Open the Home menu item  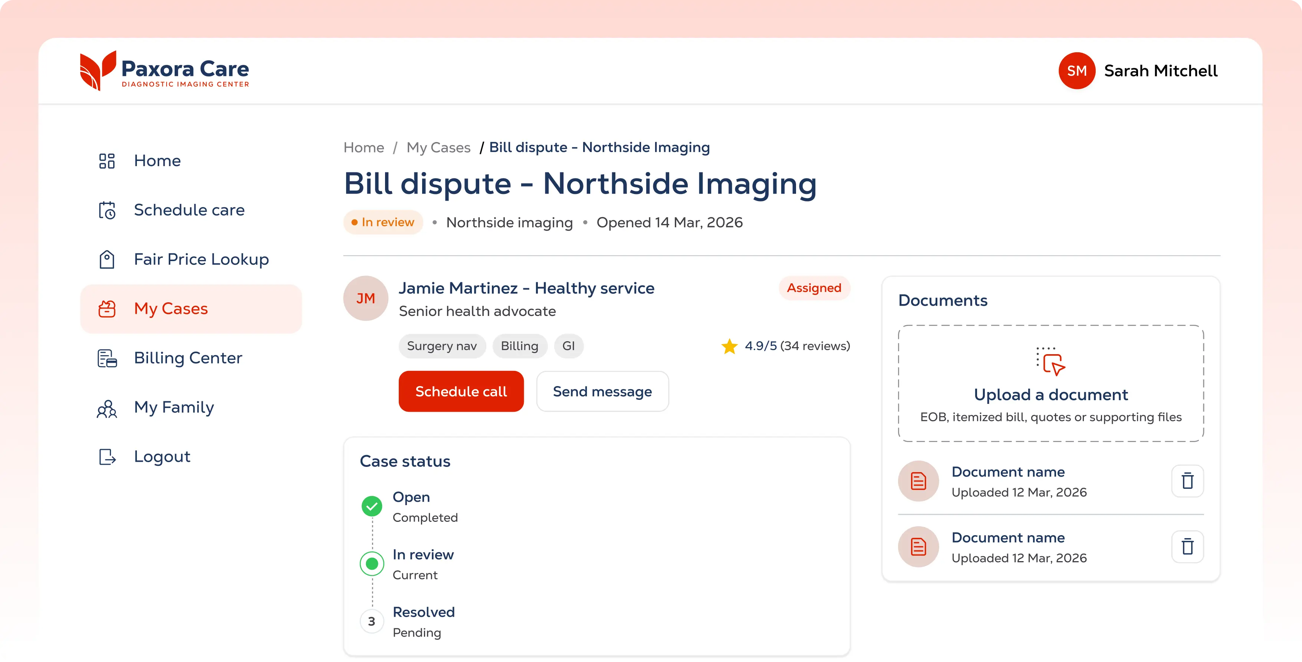pos(191,161)
